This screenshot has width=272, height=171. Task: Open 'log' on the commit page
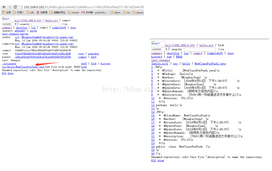[33, 28]
